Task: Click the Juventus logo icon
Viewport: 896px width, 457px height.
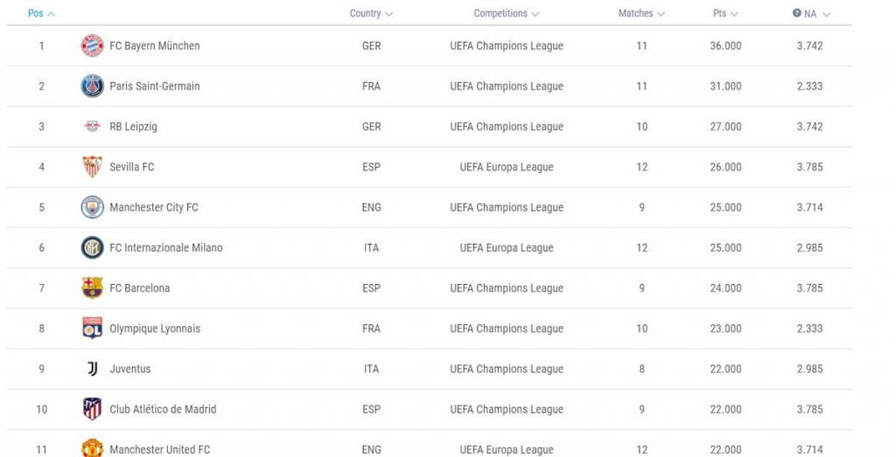Action: [92, 369]
